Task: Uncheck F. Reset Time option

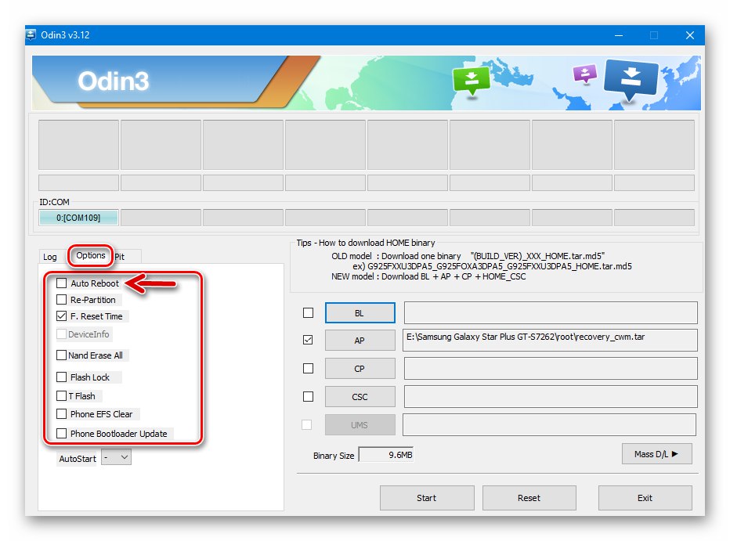Action: click(x=61, y=316)
